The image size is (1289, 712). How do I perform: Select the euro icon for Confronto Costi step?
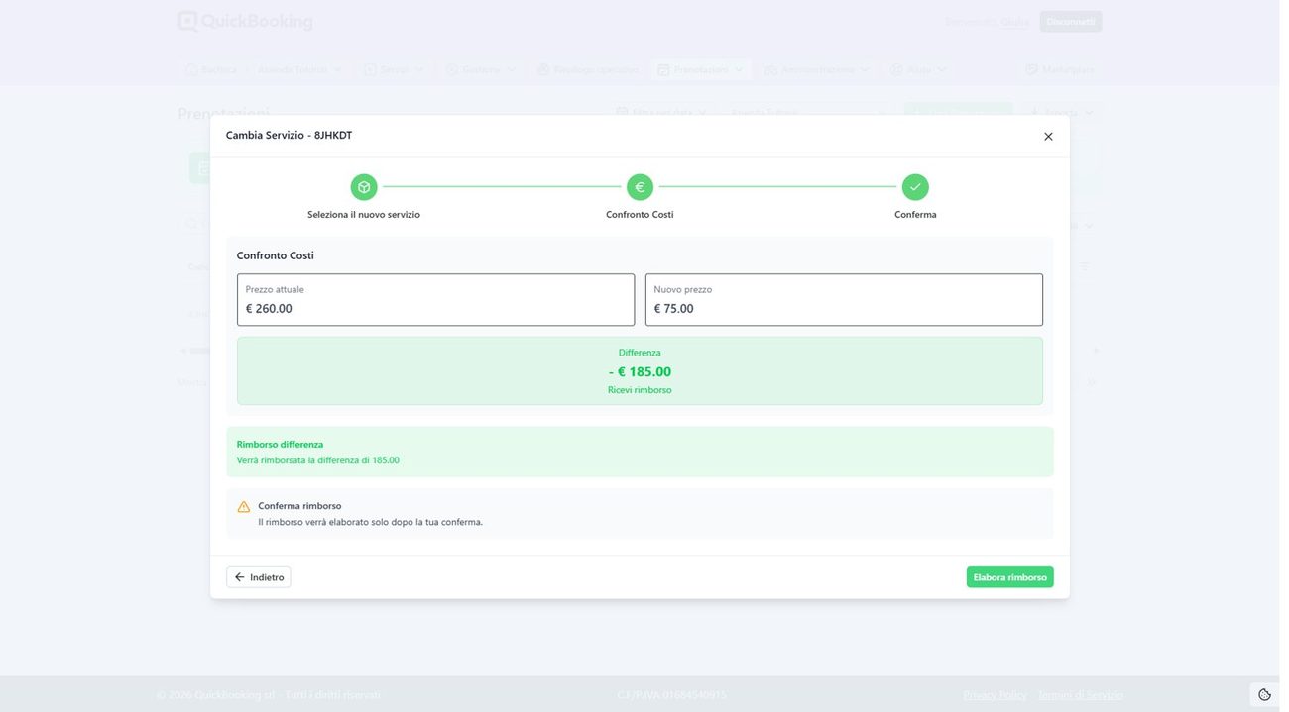coord(640,187)
